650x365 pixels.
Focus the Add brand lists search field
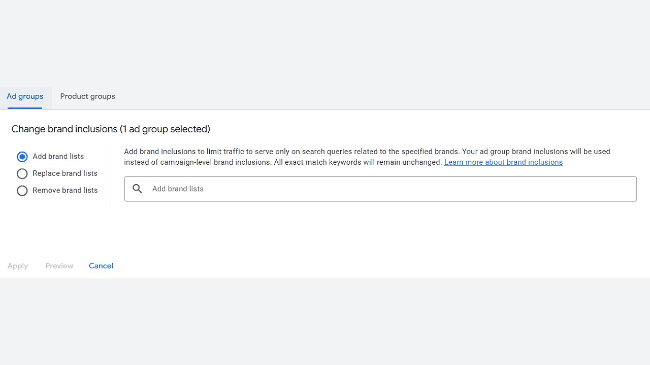tap(386, 189)
